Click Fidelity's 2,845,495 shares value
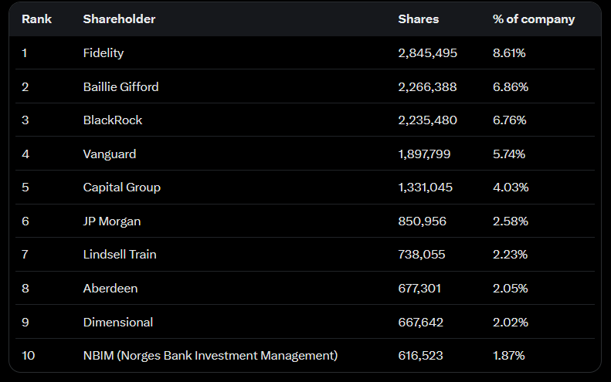 (427, 53)
